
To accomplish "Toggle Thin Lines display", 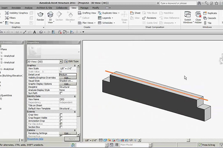I will (x=12, y=23).
